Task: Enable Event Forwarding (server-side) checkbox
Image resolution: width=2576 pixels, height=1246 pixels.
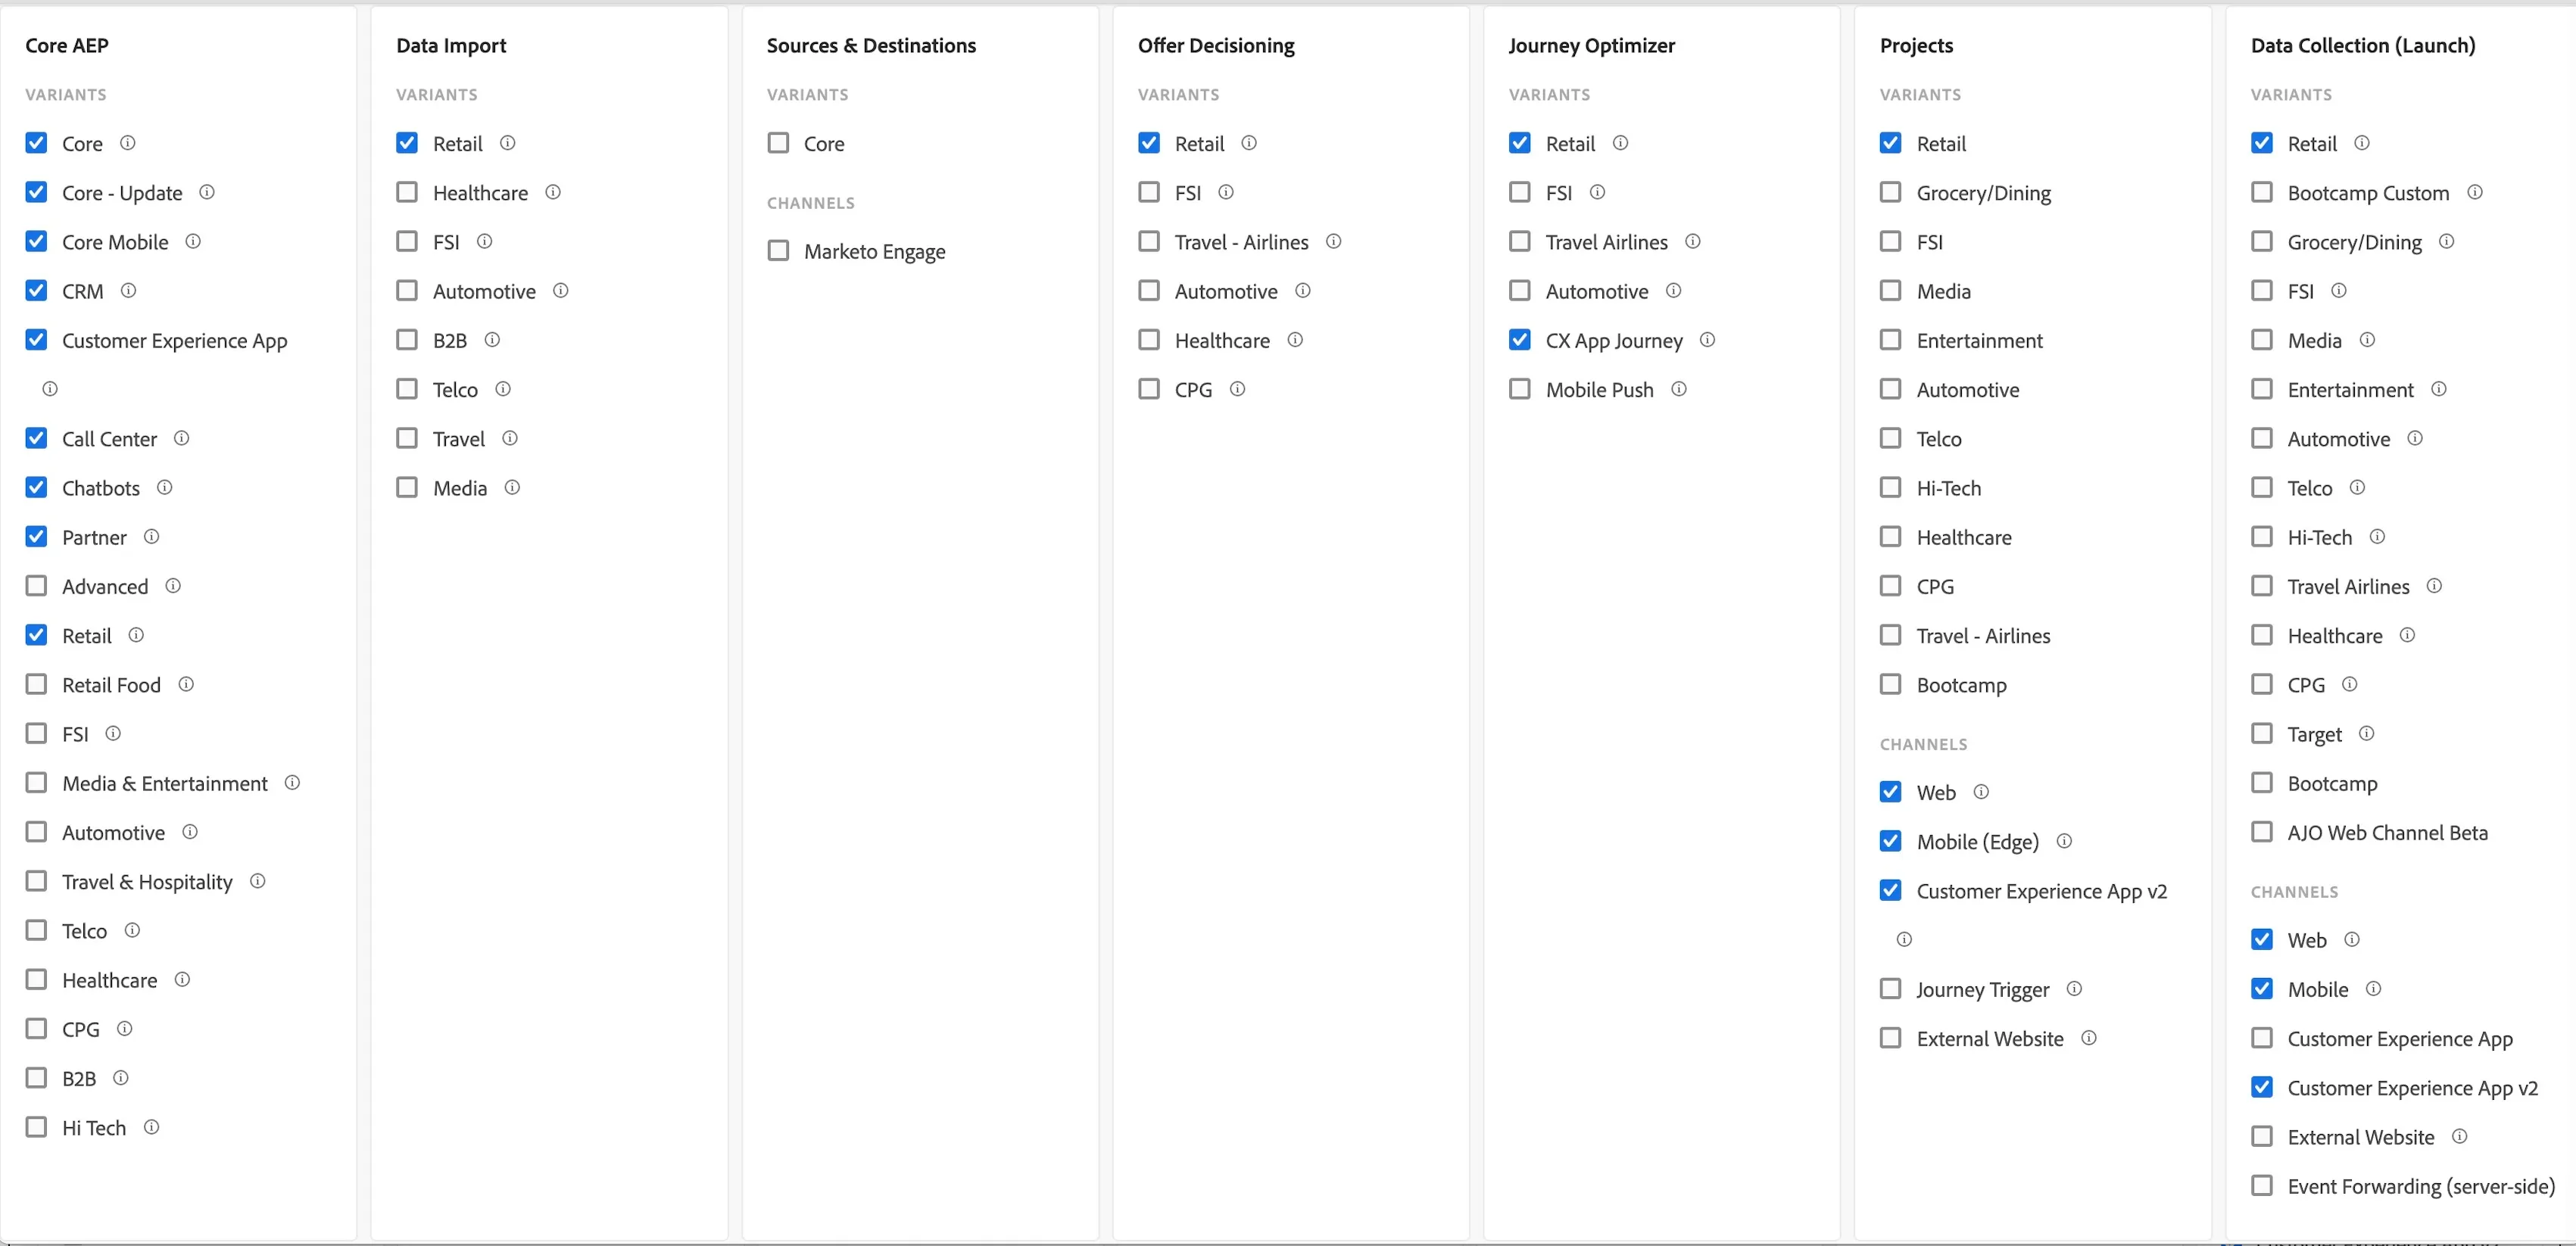Action: [2262, 1186]
